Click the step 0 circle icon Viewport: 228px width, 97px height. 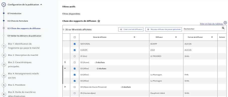coord(4,5)
